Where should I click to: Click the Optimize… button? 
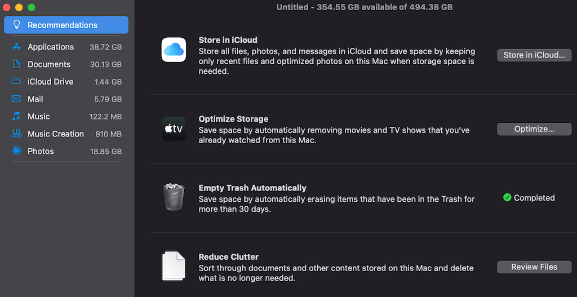pos(534,129)
